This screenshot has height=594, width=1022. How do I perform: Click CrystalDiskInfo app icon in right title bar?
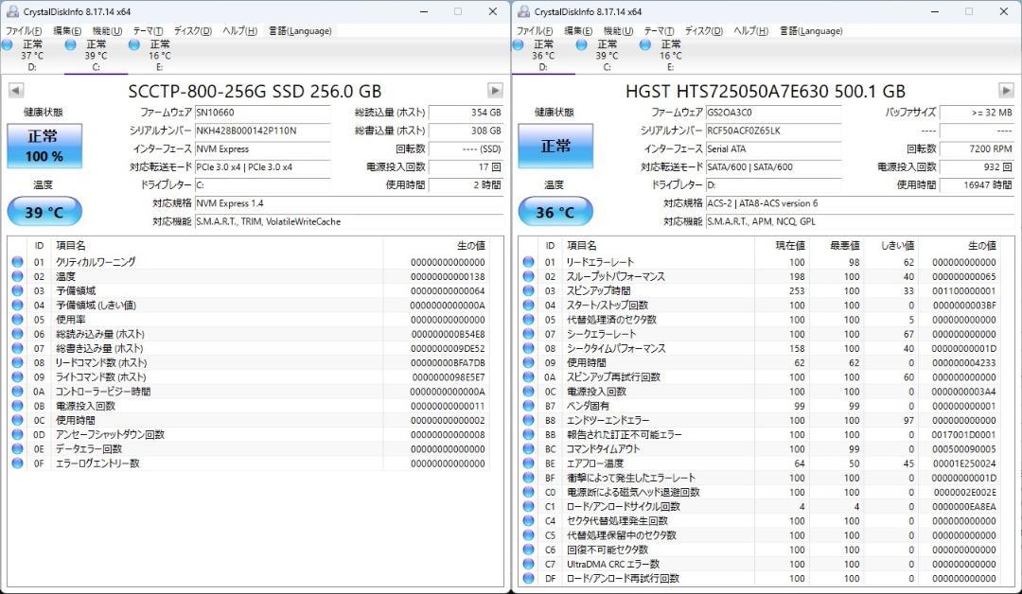(522, 11)
